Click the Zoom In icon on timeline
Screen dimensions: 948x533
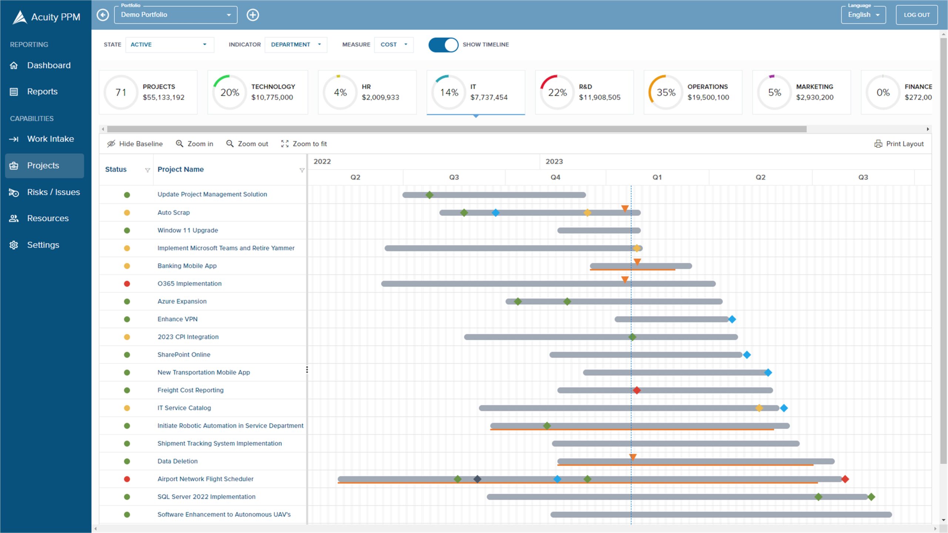click(179, 143)
